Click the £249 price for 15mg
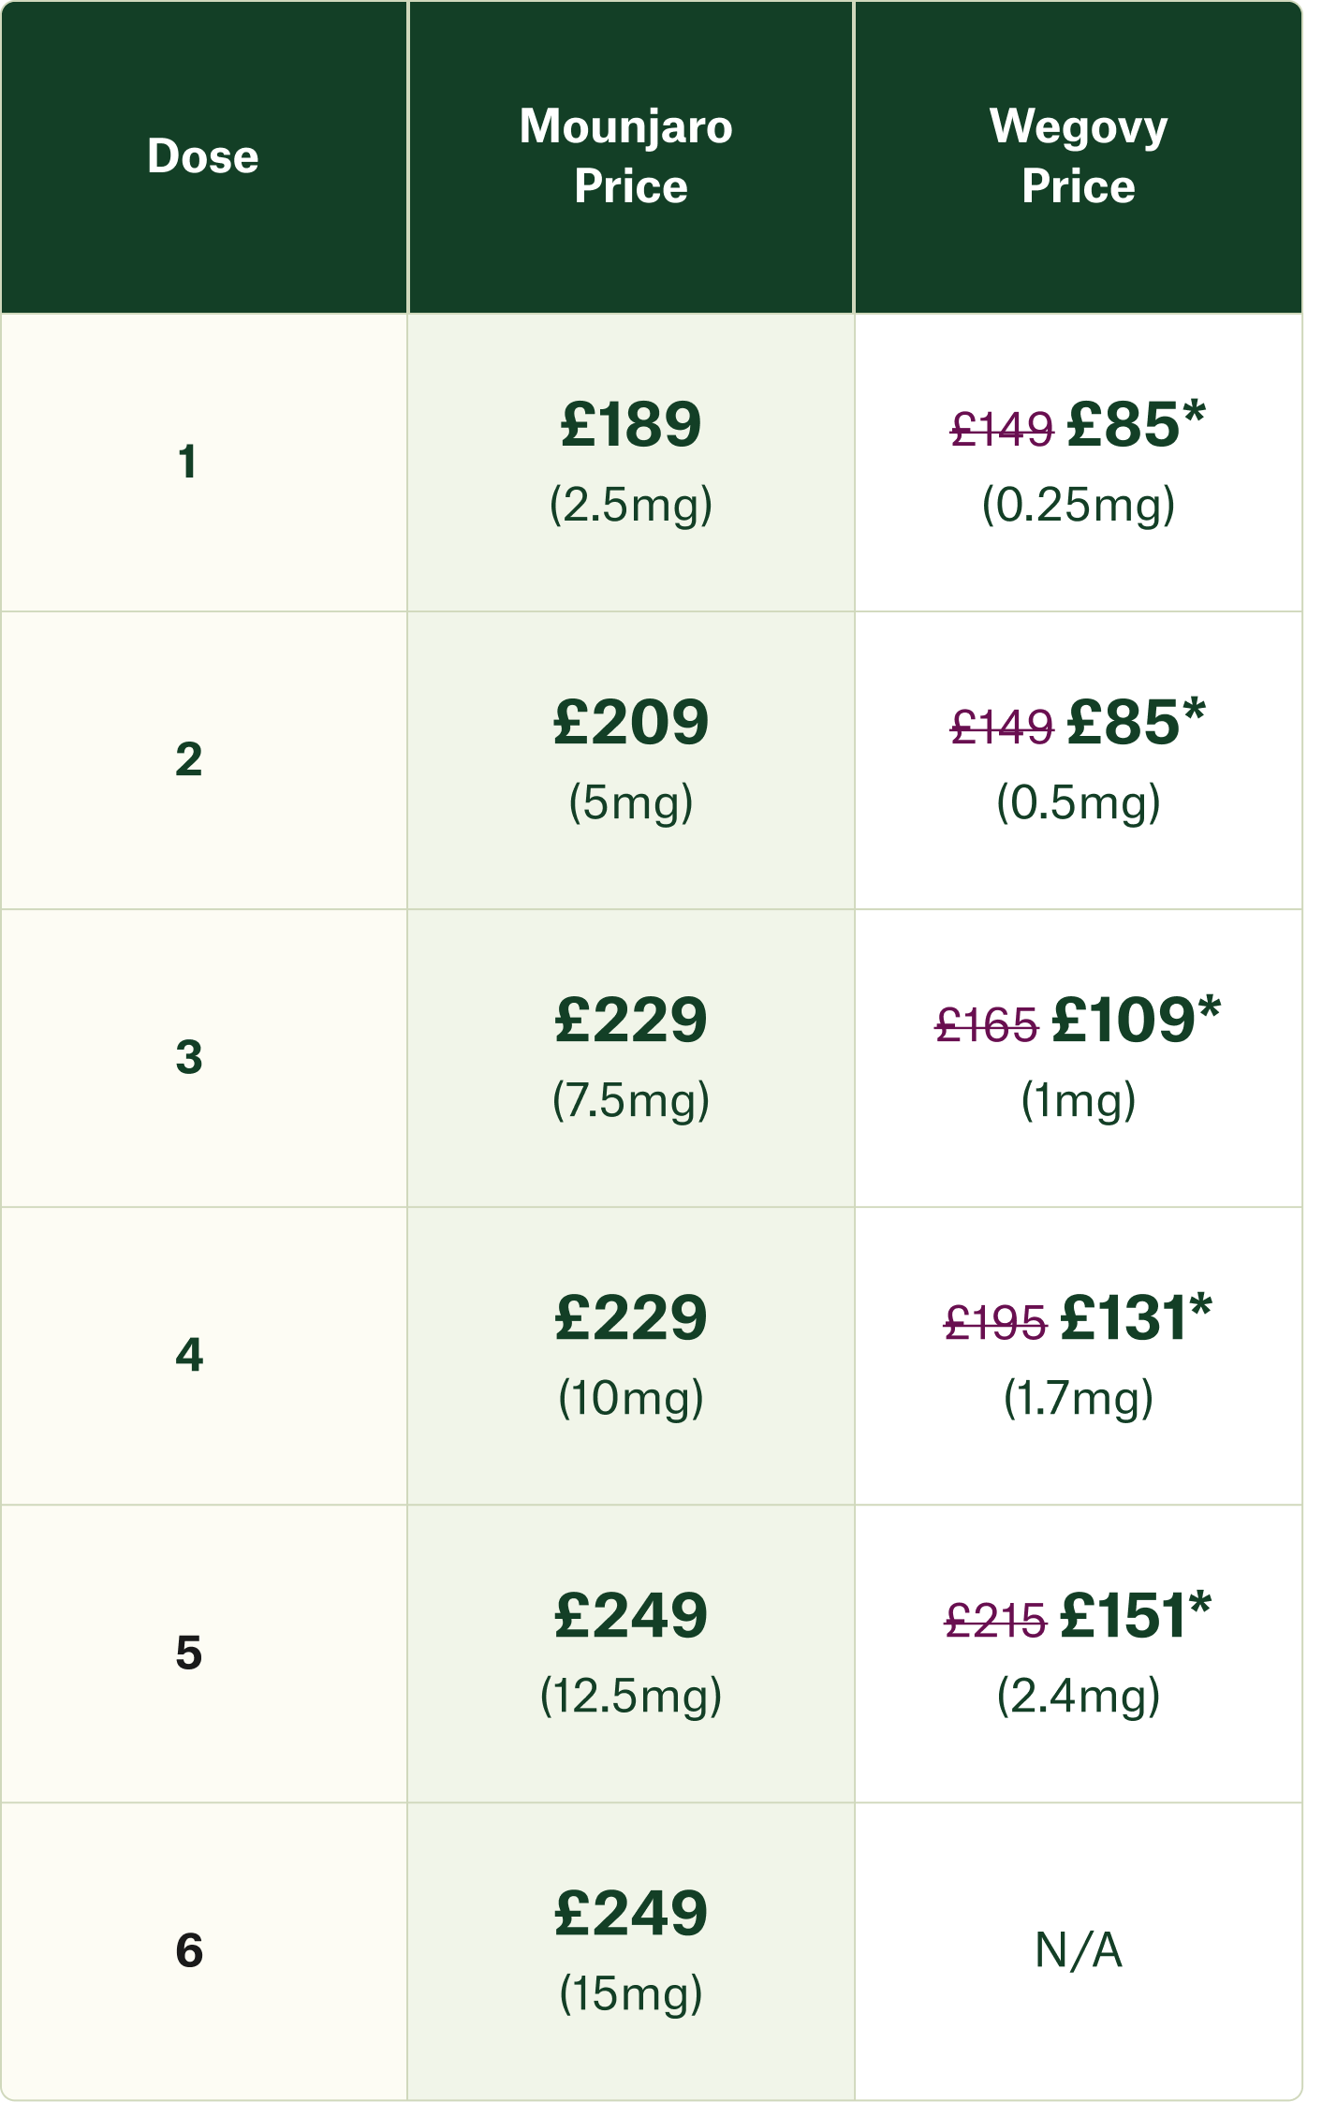 (x=631, y=1913)
